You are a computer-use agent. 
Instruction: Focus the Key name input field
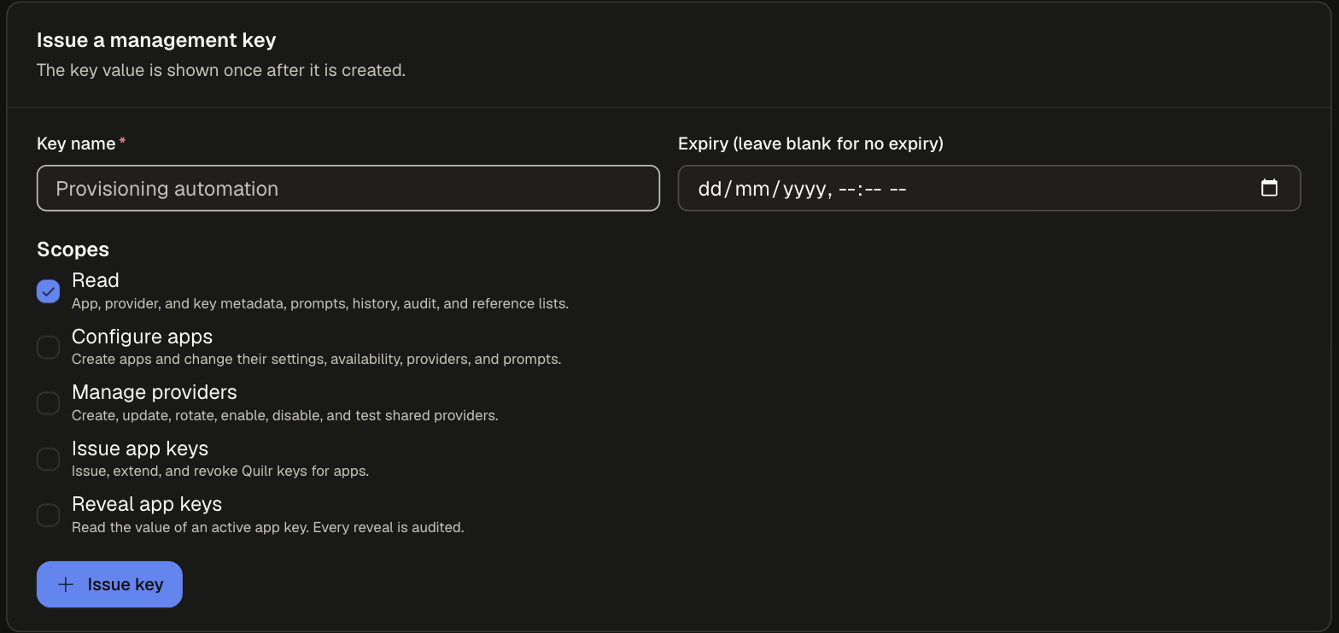click(348, 188)
